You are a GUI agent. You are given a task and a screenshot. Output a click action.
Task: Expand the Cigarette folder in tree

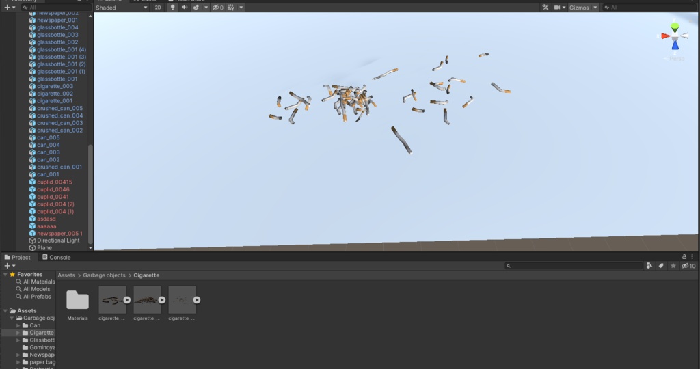18,333
